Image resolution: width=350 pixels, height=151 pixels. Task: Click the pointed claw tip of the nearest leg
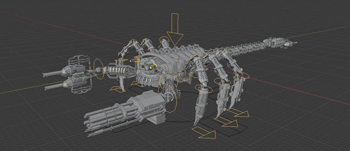click(x=196, y=122)
